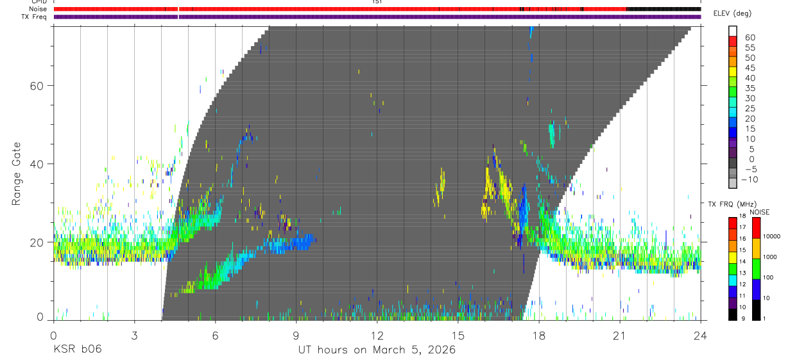Click the ELEV (deg) color bar title

point(732,13)
